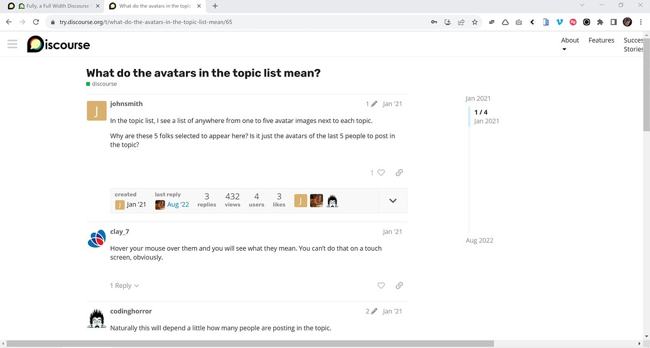Open the Features menu item
This screenshot has width=650, height=348.
pos(601,40)
